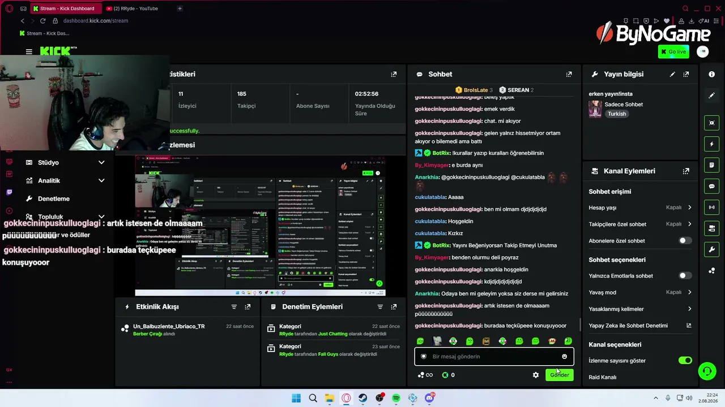This screenshot has width=725, height=407.
Task: Toggle the wrench widget in right sidebar
Action: tap(712, 249)
